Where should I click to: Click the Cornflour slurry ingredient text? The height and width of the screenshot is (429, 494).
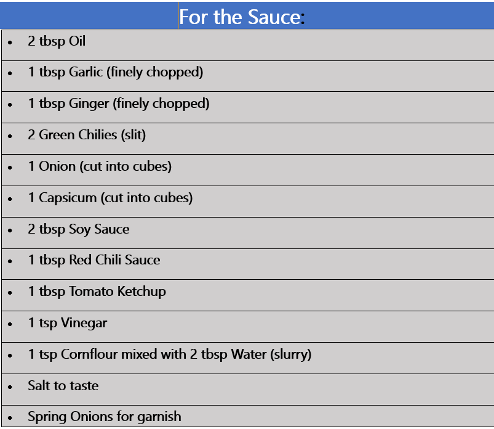[x=170, y=354]
